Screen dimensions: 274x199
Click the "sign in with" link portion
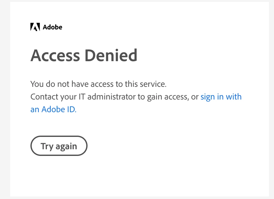(x=221, y=97)
